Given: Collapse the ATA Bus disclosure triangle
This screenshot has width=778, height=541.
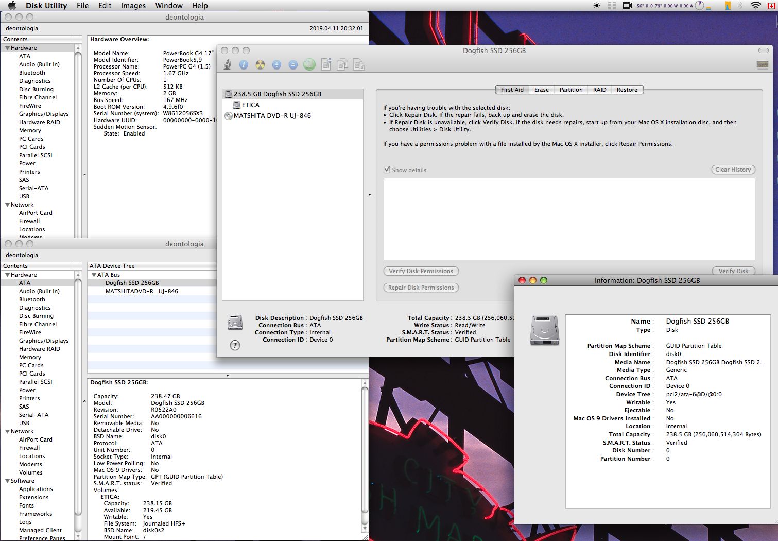Looking at the screenshot, I should pyautogui.click(x=94, y=275).
